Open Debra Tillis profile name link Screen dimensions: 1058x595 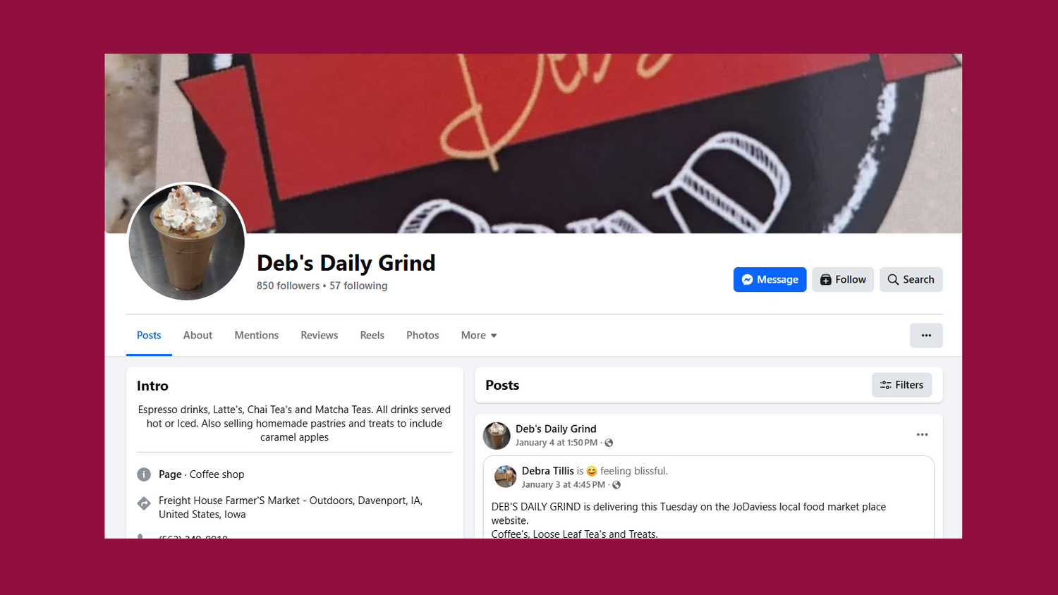(548, 471)
